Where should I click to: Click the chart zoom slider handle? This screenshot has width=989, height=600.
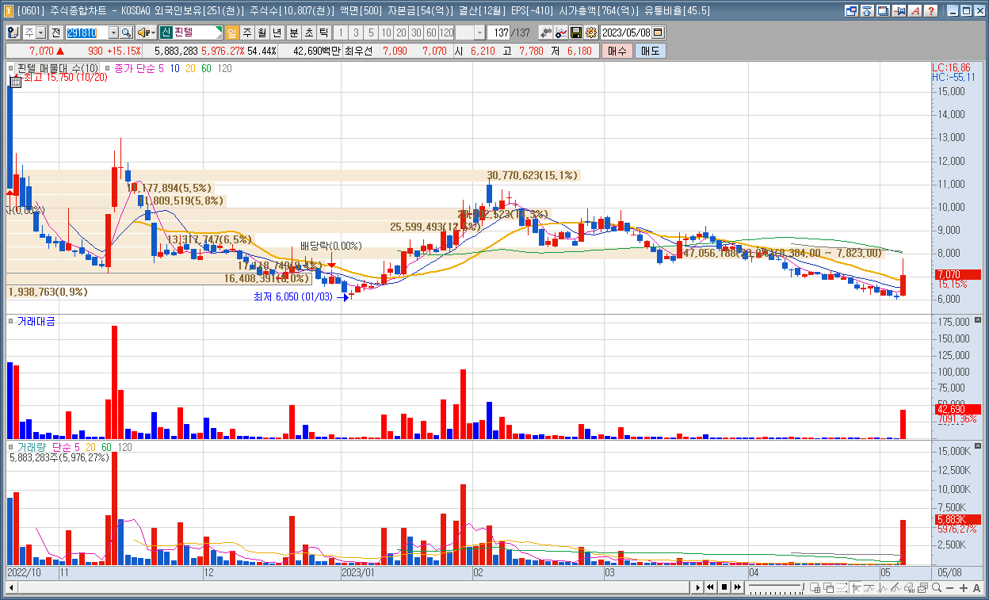point(803,587)
